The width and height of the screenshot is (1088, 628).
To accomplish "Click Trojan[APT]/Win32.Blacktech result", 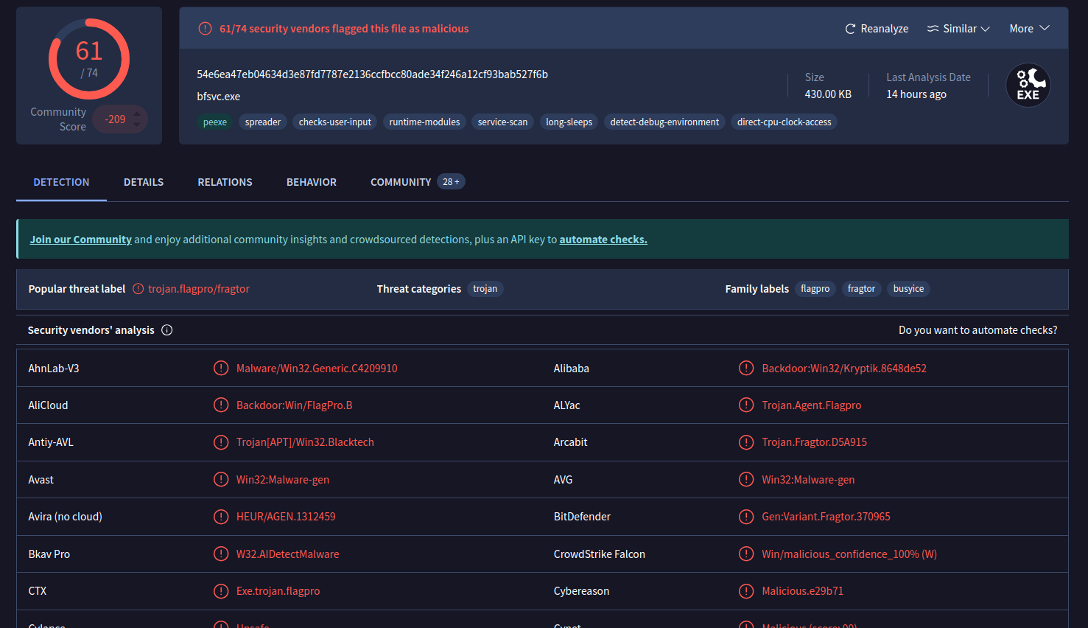I will [x=305, y=442].
